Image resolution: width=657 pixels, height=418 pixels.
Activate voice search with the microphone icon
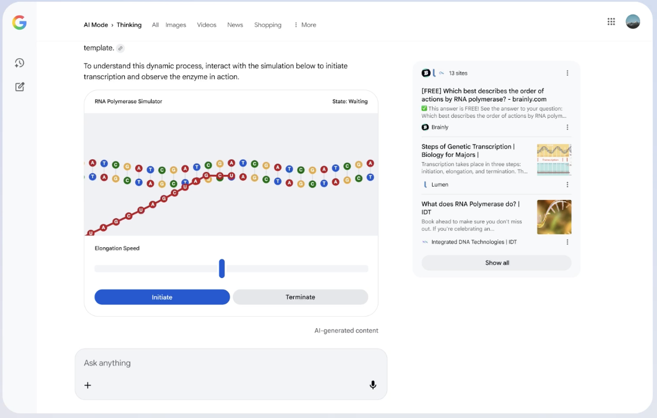point(373,385)
